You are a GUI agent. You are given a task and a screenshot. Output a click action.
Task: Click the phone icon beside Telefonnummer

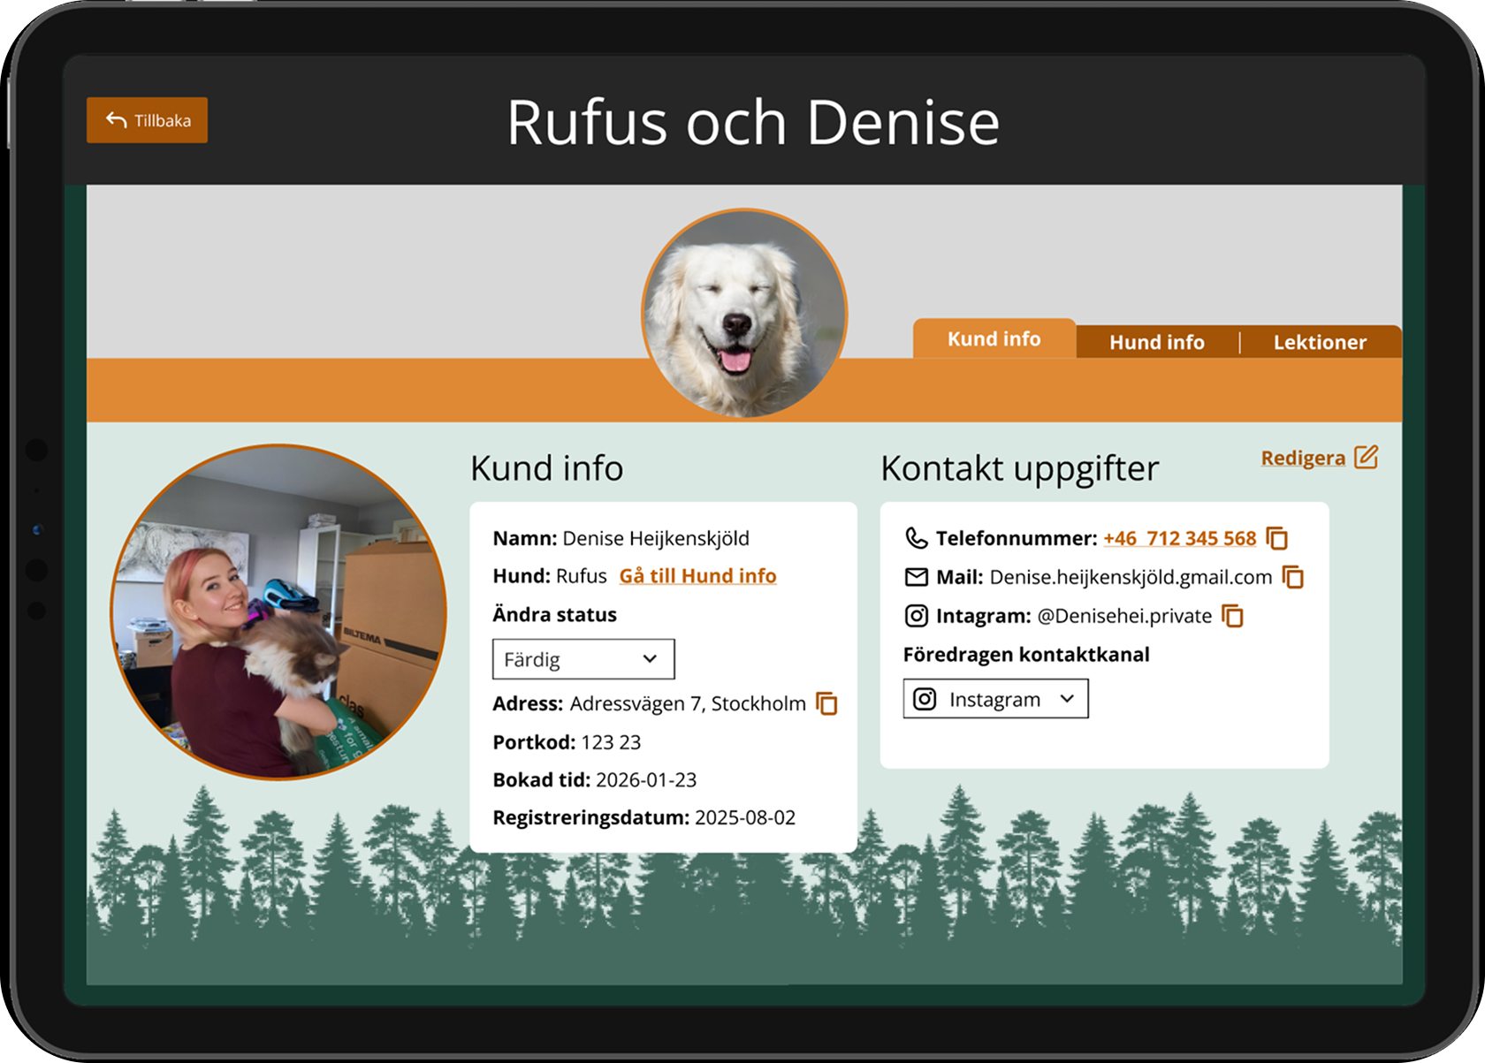917,538
